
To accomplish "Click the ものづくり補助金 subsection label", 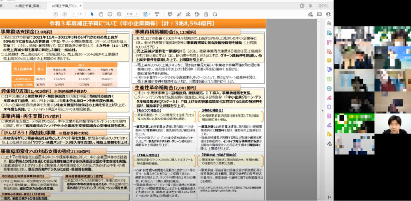I will pyautogui.click(x=149, y=111).
